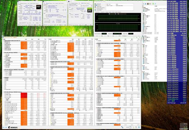Open the Statistics tab in stability test
Screen dimensions: 189x130
[120, 12]
